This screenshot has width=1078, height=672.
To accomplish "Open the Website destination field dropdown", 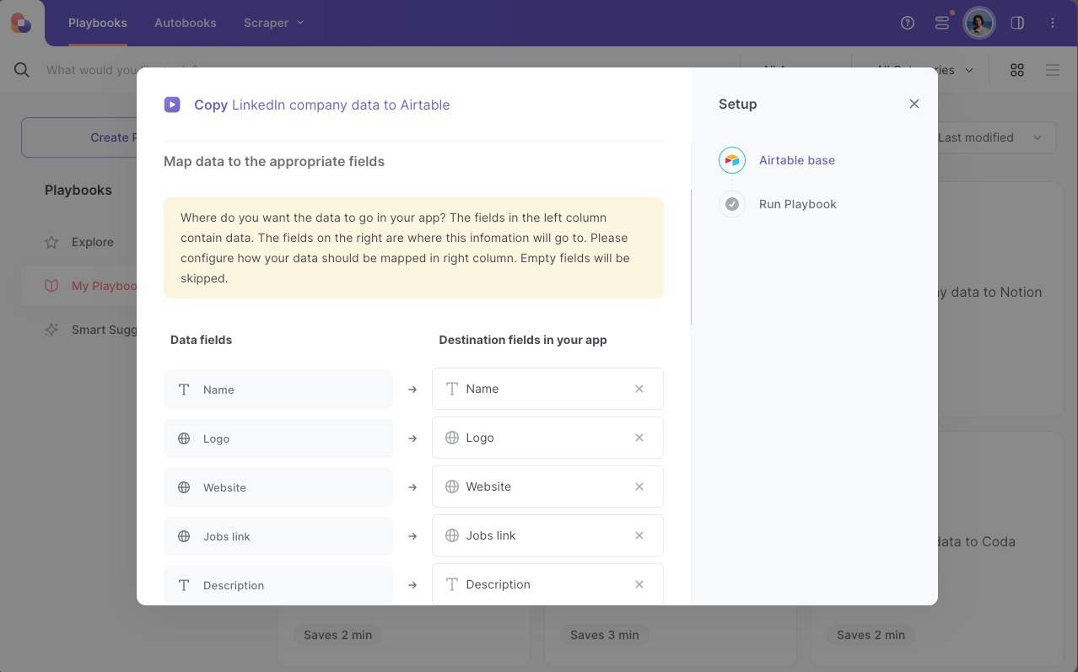I will click(547, 487).
